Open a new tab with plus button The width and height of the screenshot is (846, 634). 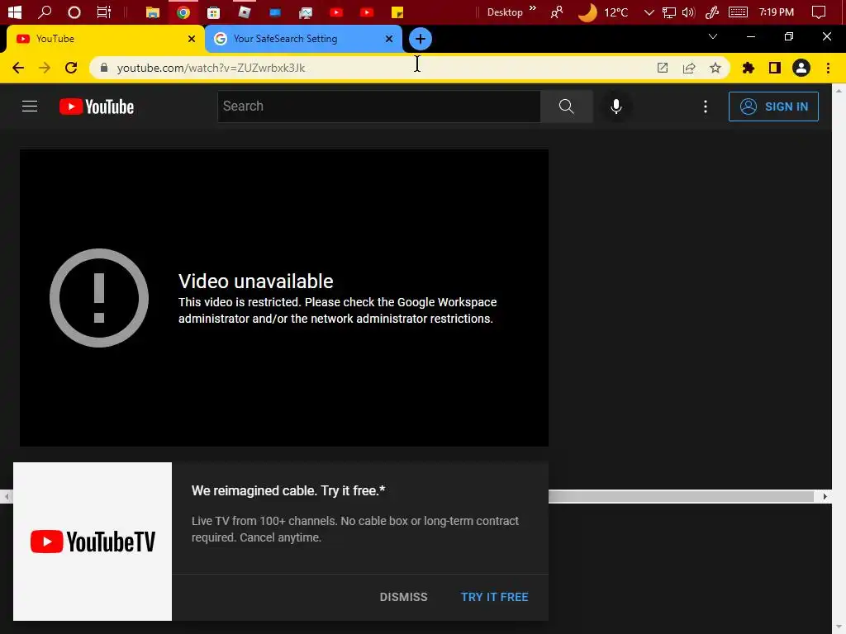pos(421,39)
